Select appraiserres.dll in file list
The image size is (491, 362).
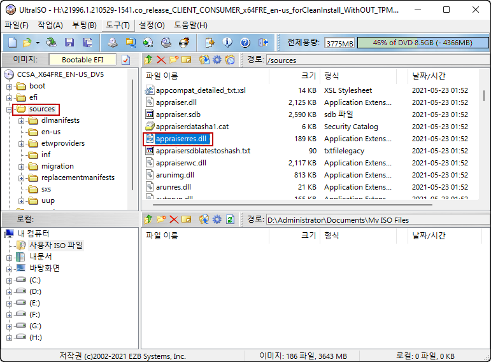181,139
